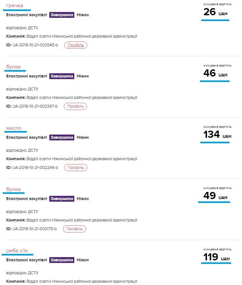Open Профіль for tender UA-2019-10-21-002246-b
Viewport: 242px width, 285px height.
coord(76,168)
